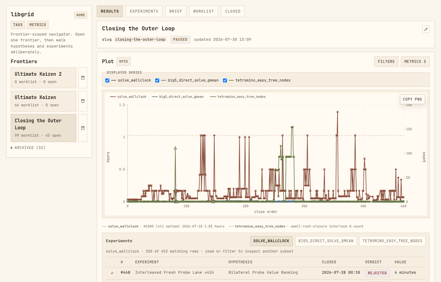
Task: Click the HYPOTHESIS column header
Action: click(240, 262)
